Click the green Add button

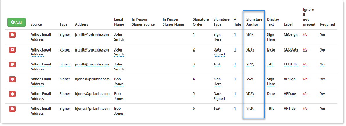[x=16, y=22]
